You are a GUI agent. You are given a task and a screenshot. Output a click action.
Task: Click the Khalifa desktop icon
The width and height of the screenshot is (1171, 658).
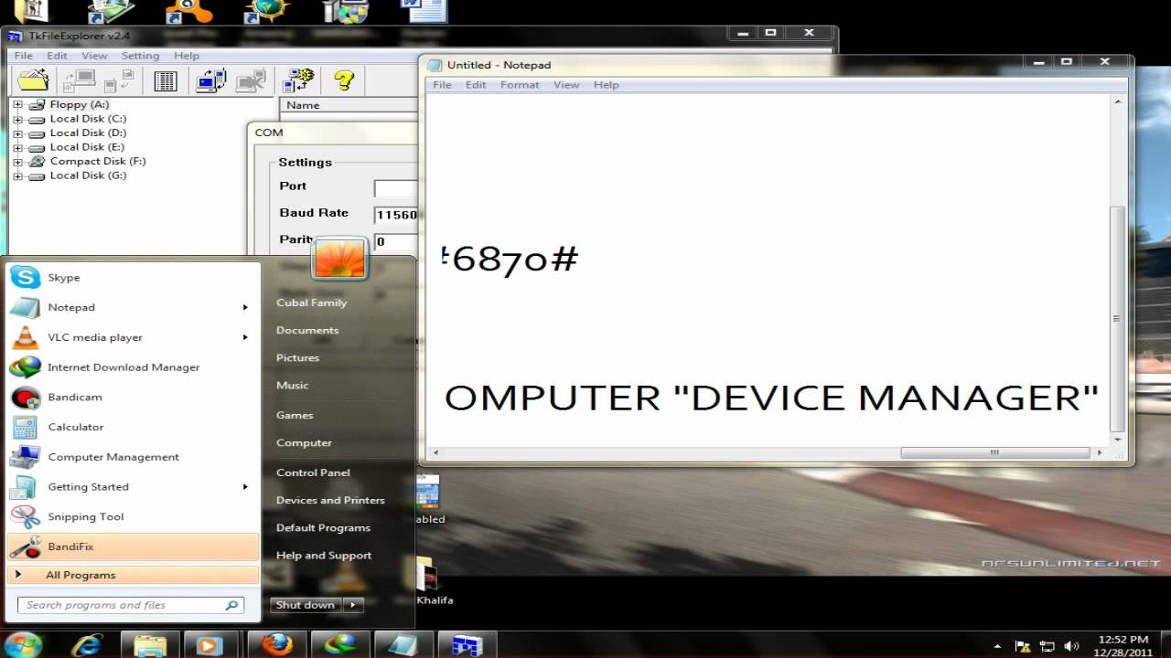[x=430, y=581]
